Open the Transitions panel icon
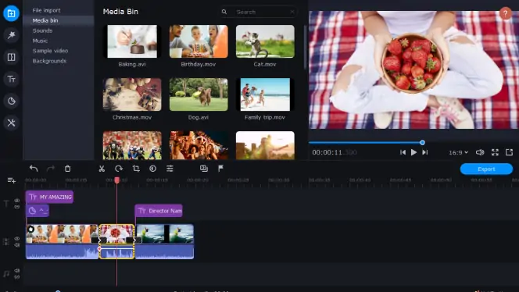Viewport: 519px width, 292px height. tap(11, 57)
